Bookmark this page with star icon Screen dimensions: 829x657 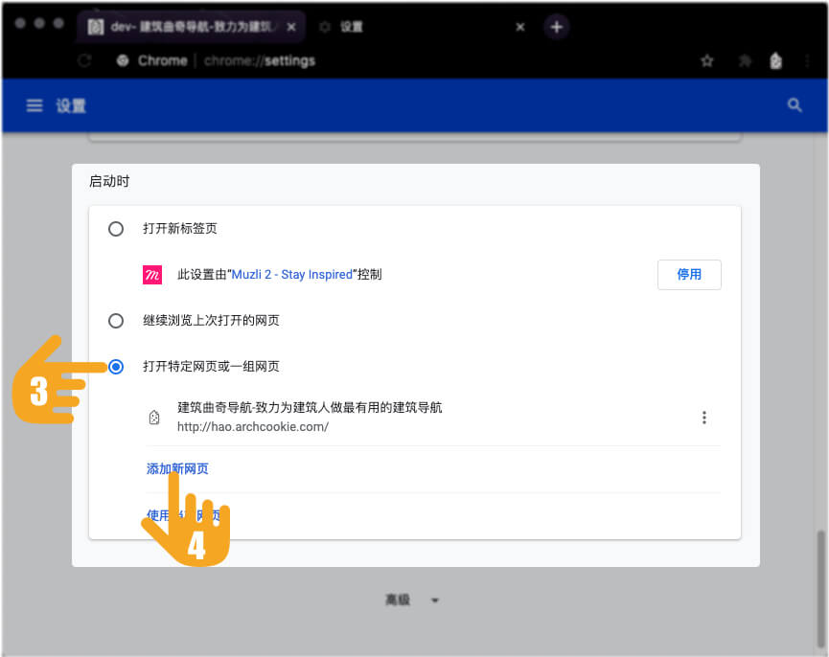tap(707, 61)
